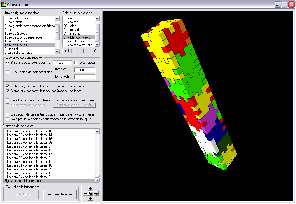This screenshot has width=296, height=204.
Task: Select 'Torre de 7 pisos' figure
Action: (16, 41)
